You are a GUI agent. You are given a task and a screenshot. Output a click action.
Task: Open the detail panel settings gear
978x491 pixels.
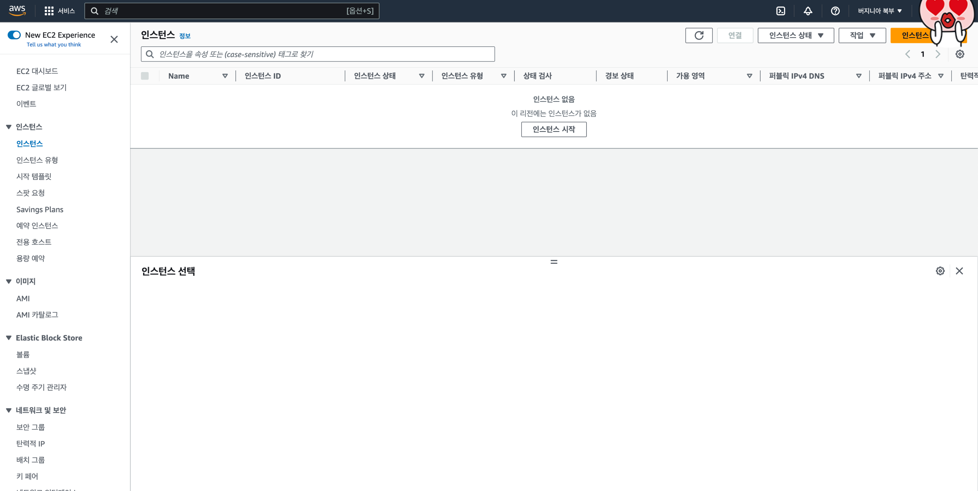(940, 271)
